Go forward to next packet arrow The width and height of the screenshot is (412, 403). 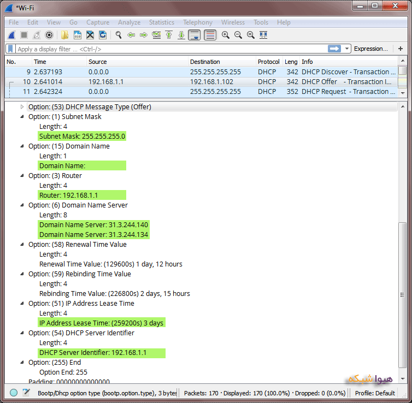(x=144, y=35)
